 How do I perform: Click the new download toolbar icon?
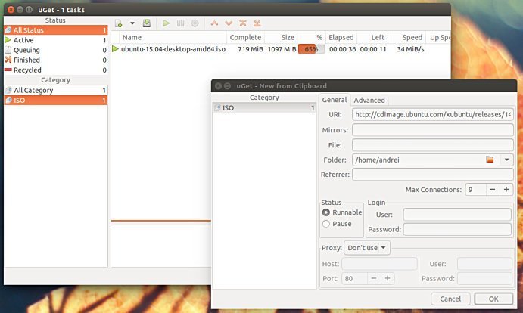click(118, 23)
